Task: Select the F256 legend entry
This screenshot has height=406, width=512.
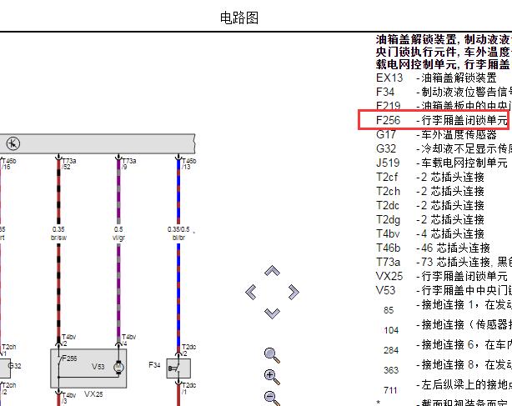Action: click(442, 120)
